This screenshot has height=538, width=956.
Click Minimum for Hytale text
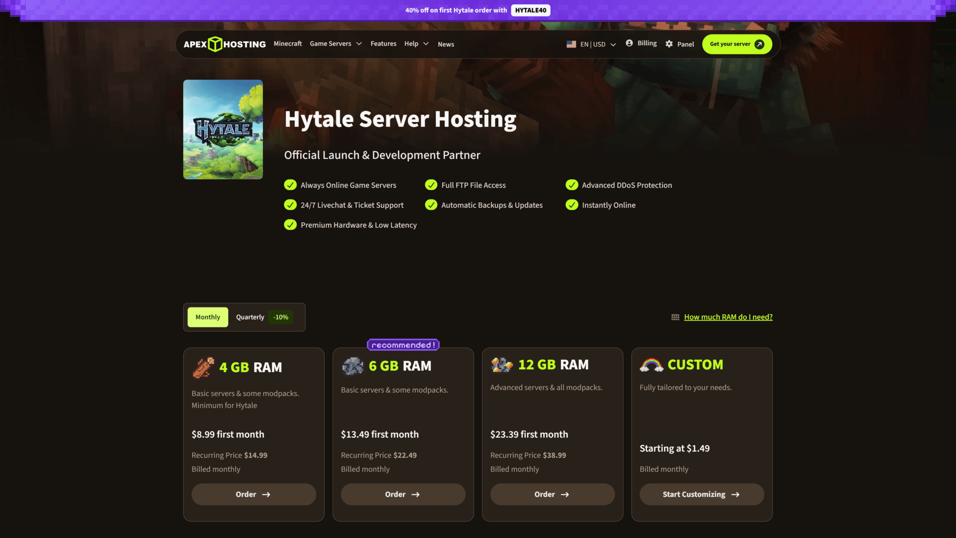224,405
